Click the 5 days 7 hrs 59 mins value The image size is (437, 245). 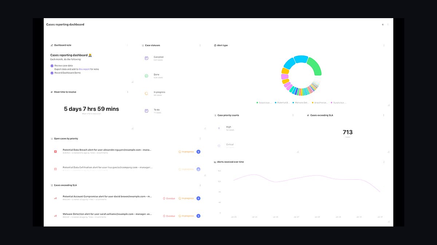tap(91, 109)
